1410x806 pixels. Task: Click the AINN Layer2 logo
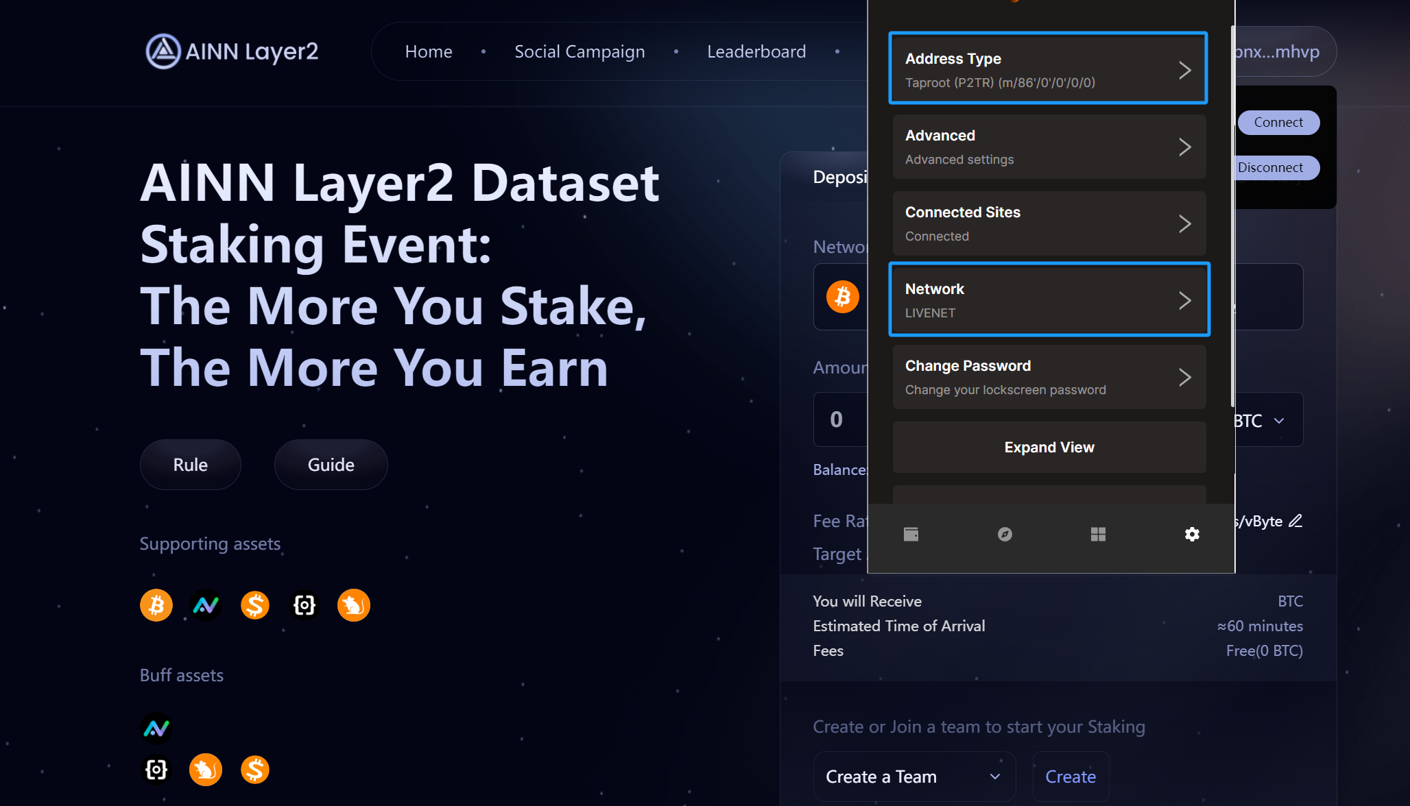232,51
